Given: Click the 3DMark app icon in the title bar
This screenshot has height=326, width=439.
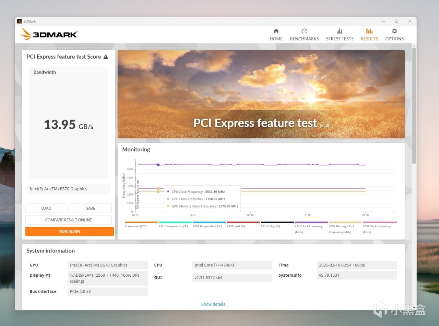Looking at the screenshot, I should [20, 21].
